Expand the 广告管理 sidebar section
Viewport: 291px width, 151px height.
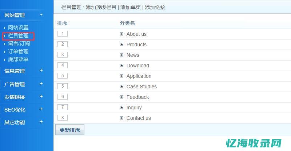[x=41, y=84]
